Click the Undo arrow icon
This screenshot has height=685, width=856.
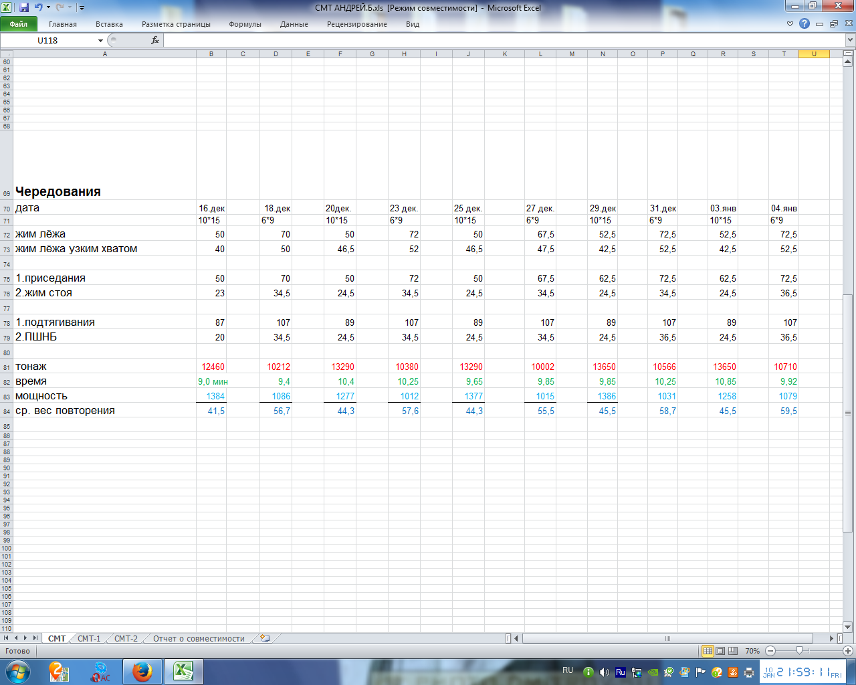(38, 8)
